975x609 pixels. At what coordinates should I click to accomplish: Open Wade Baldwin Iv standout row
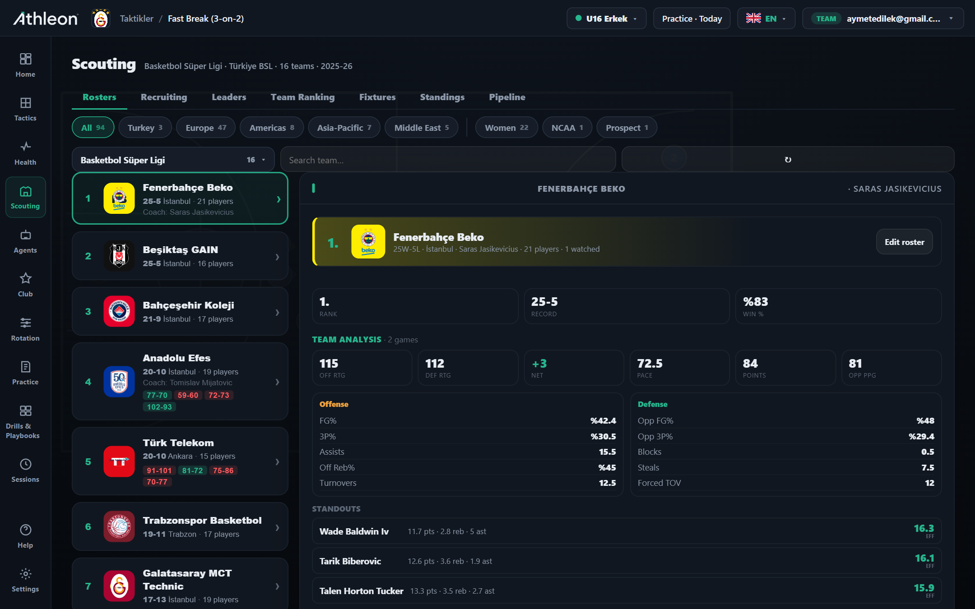tap(627, 531)
